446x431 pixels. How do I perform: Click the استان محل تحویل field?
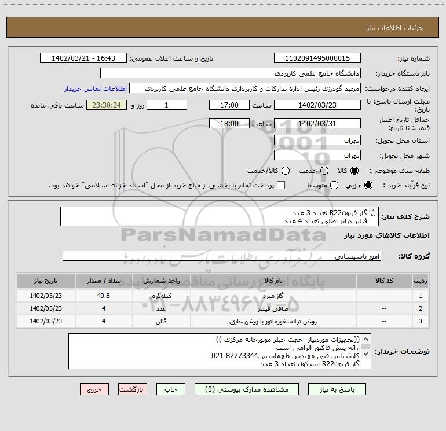click(317, 141)
